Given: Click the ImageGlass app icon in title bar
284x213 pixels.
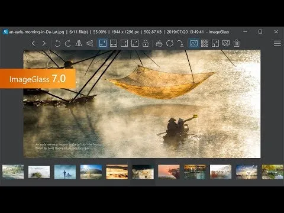Looking at the screenshot, I should pos(5,32).
